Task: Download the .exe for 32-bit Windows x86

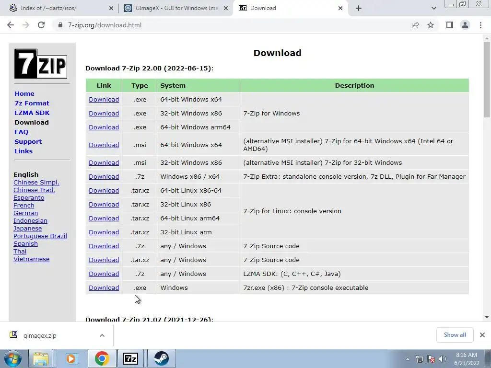Action: 104,113
